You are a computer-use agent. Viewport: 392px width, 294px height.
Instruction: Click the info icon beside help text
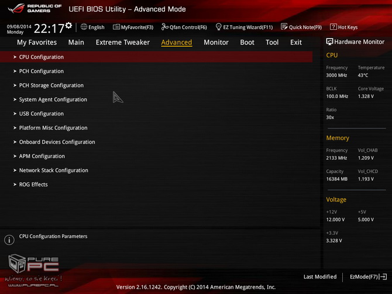point(9,240)
